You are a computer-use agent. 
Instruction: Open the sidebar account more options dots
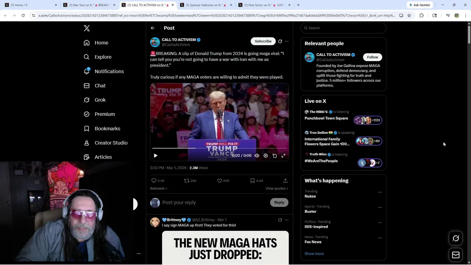pyautogui.click(x=139, y=254)
